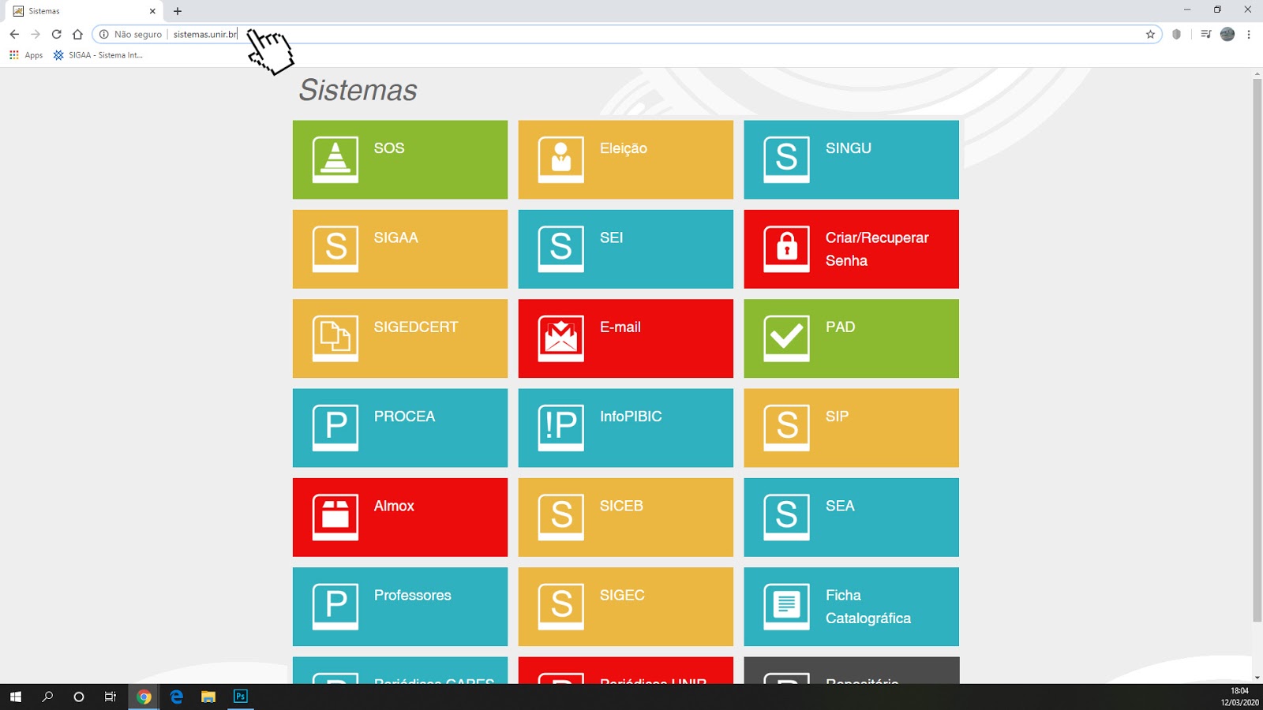Open Cortana from the taskbar
This screenshot has height=710, width=1263.
[79, 697]
